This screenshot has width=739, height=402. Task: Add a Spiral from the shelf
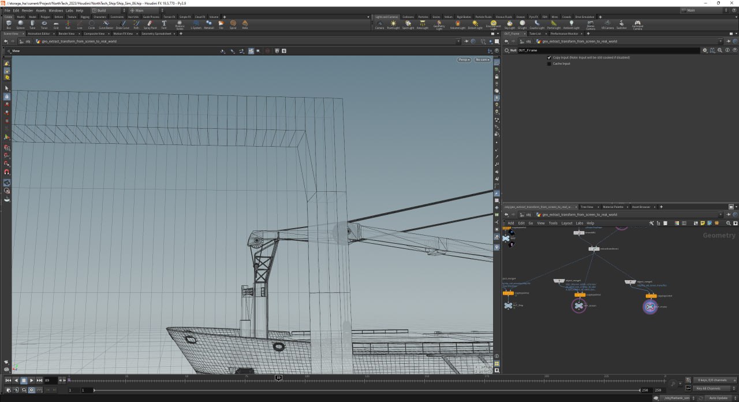233,24
